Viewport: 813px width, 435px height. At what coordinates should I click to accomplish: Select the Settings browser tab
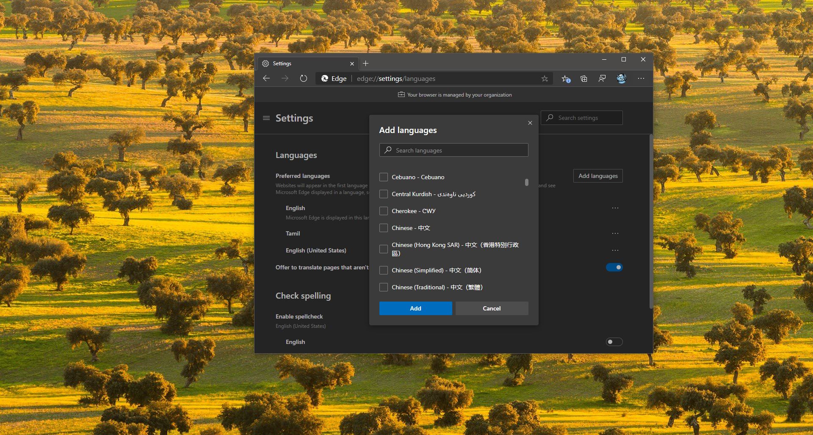tap(305, 63)
